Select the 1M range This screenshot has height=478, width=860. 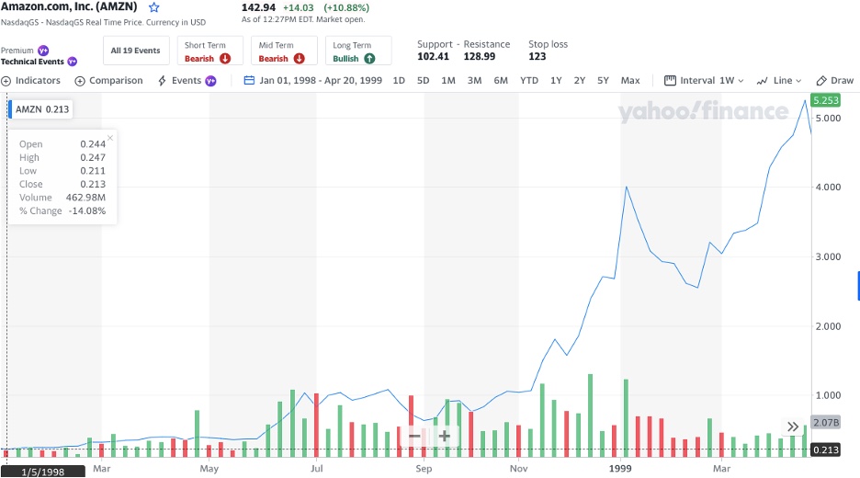448,80
